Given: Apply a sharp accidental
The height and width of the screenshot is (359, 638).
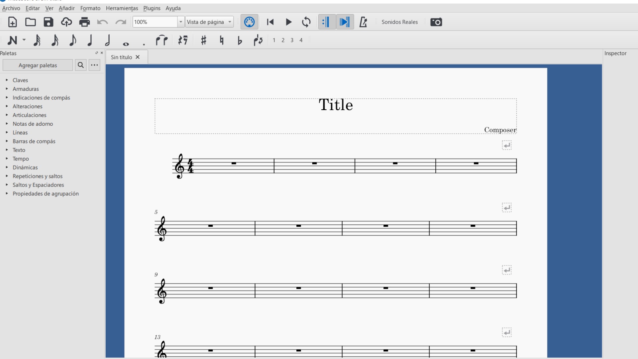Looking at the screenshot, I should 203,40.
